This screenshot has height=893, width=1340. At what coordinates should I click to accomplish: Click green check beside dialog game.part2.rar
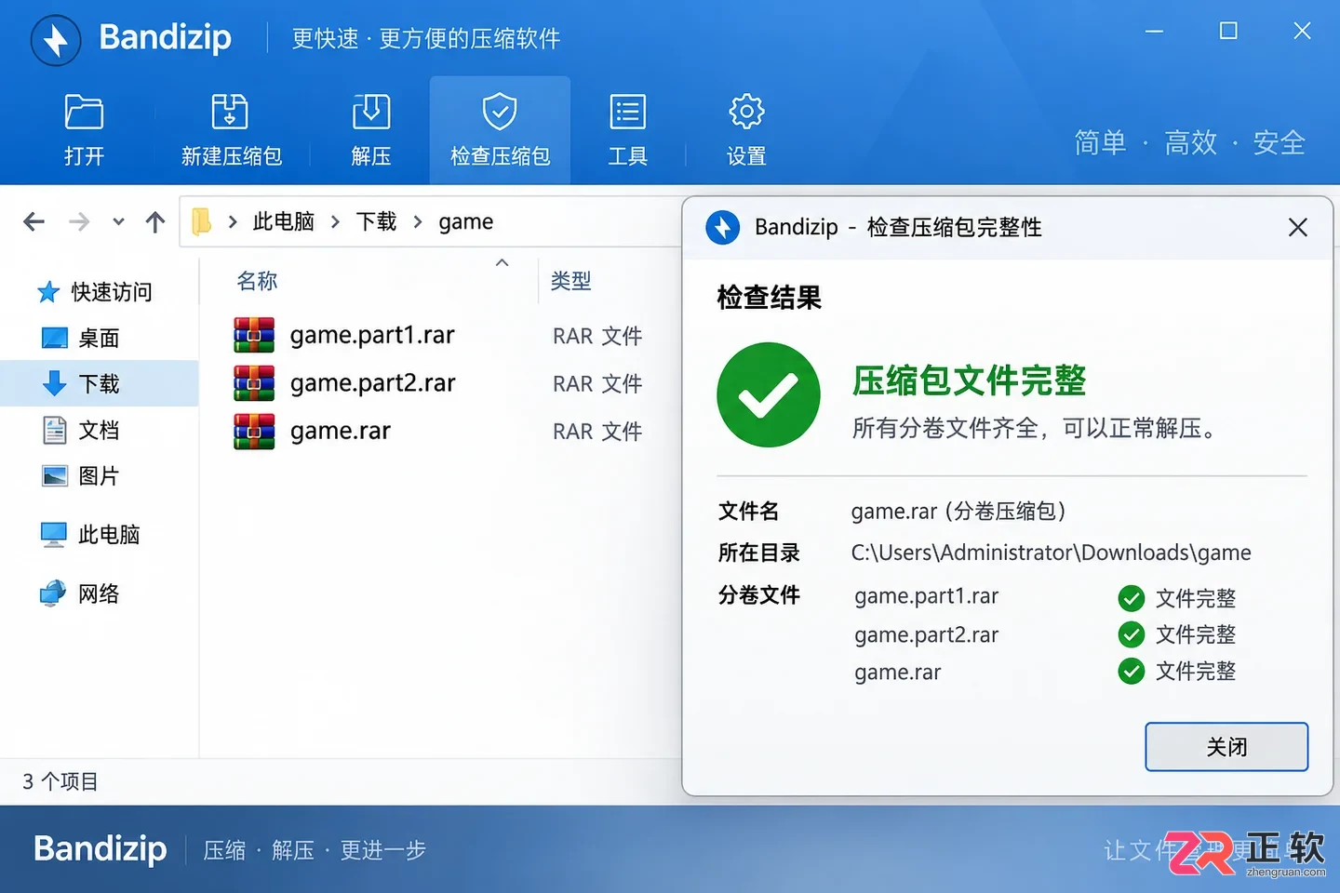pyautogui.click(x=1132, y=634)
